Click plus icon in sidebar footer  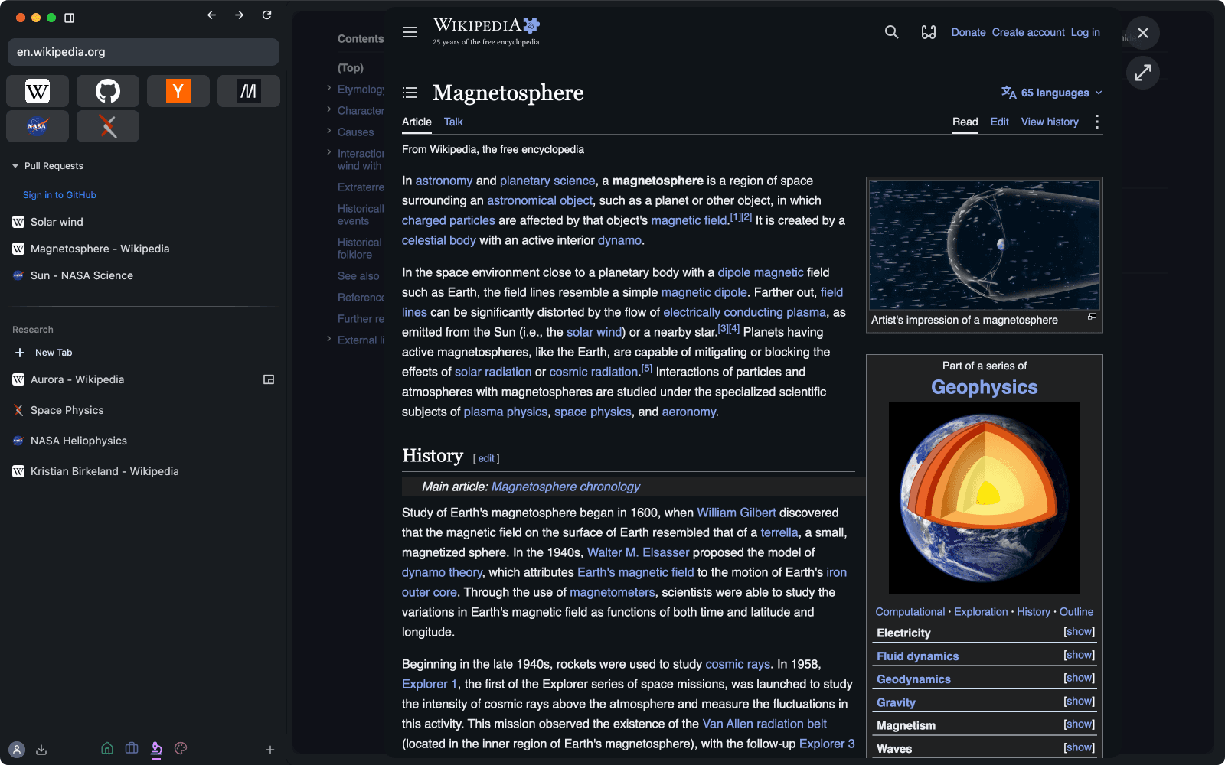pos(270,750)
